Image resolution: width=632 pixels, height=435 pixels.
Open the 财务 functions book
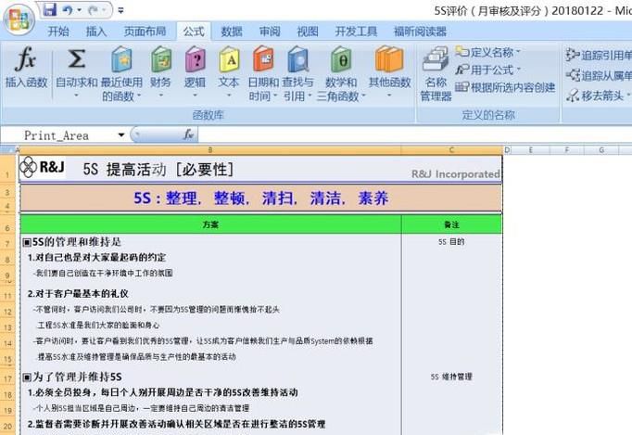(161, 59)
